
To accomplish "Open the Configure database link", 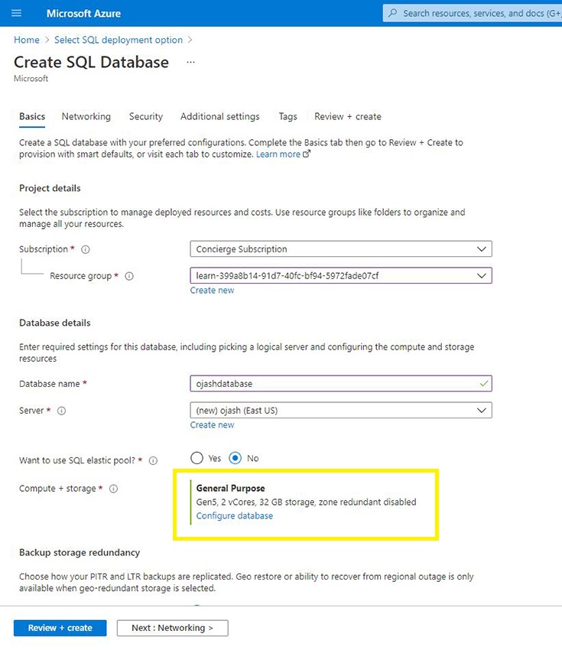I will tap(234, 516).
